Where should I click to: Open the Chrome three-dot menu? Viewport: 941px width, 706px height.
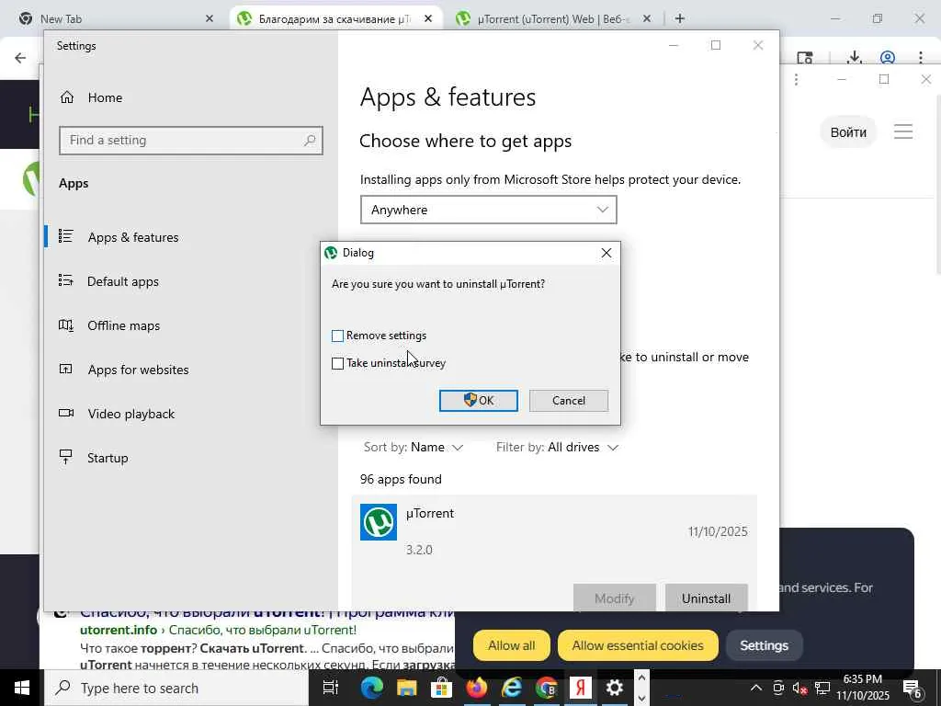click(x=921, y=58)
